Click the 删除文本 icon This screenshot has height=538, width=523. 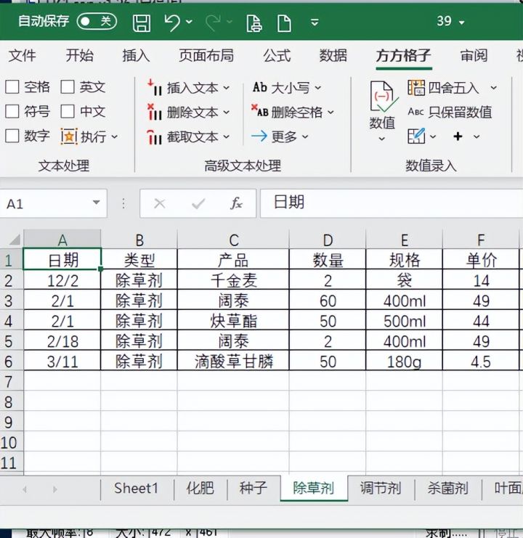[x=155, y=113]
